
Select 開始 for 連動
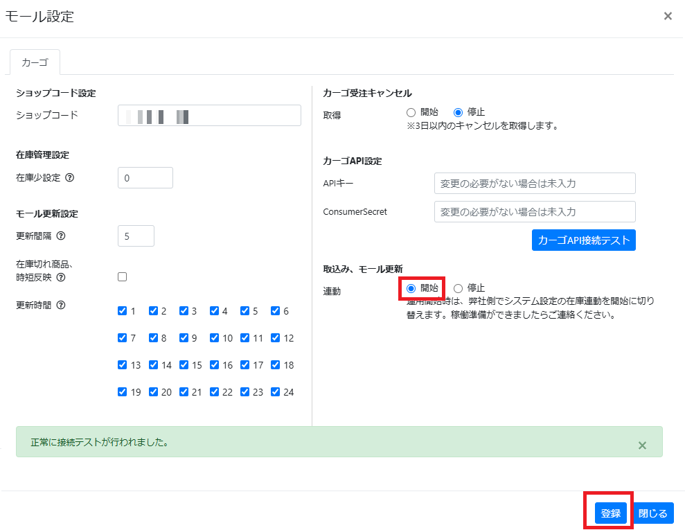click(x=411, y=288)
